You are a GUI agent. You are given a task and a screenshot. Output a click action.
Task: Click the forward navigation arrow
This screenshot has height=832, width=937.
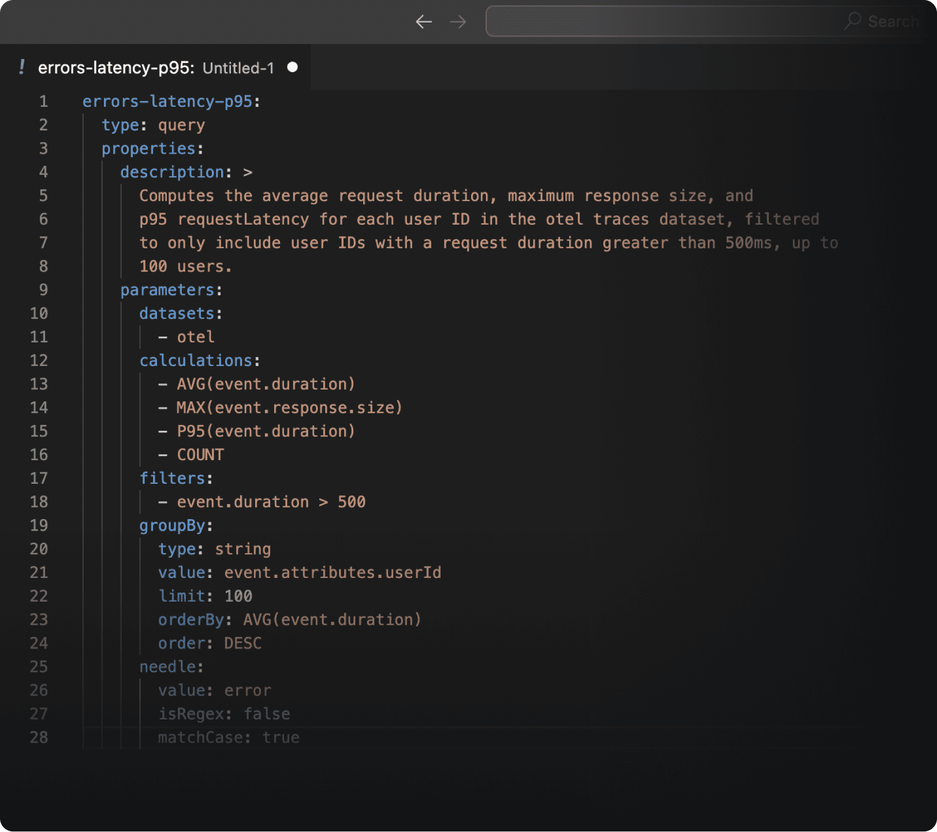pos(458,22)
